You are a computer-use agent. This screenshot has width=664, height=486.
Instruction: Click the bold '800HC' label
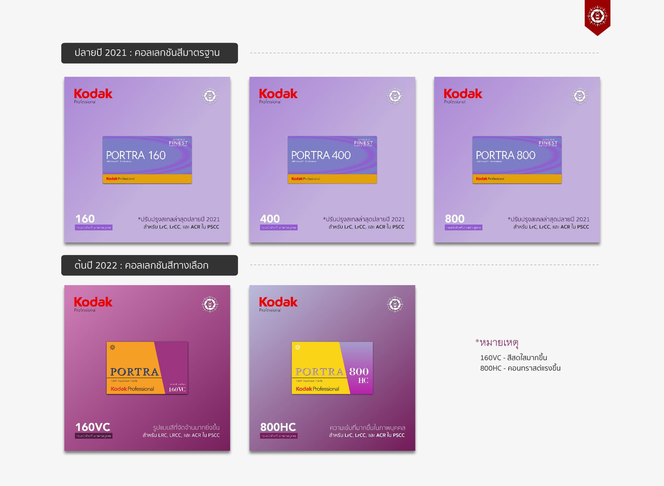278,427
